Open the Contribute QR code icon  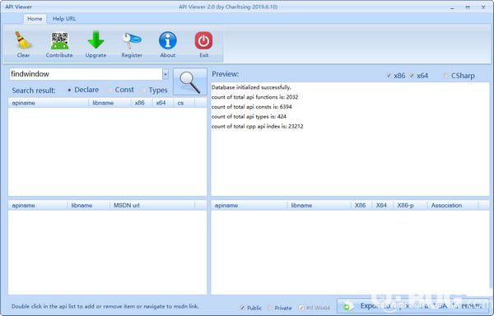point(59,41)
